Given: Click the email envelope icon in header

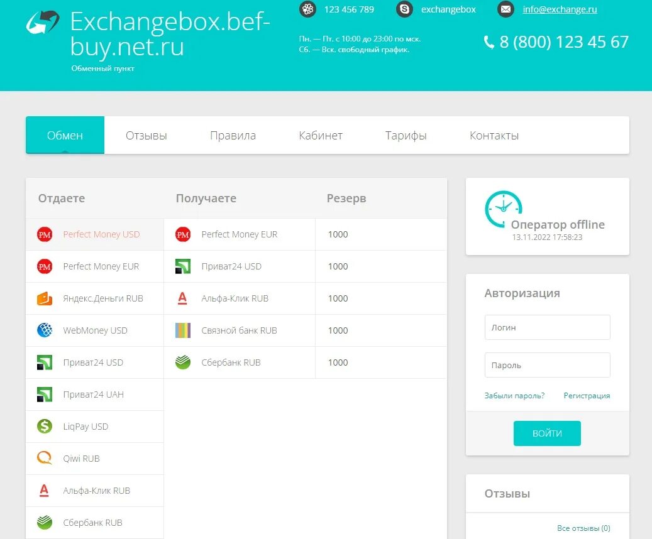Looking at the screenshot, I should [x=506, y=9].
